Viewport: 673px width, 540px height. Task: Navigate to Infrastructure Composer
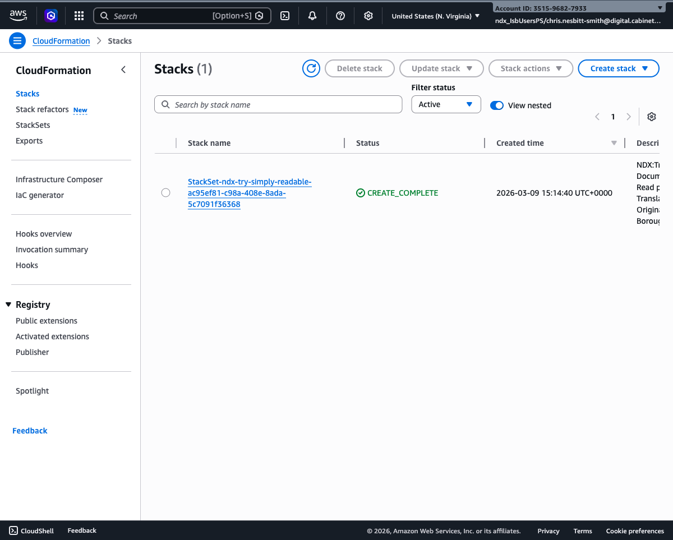pos(59,179)
